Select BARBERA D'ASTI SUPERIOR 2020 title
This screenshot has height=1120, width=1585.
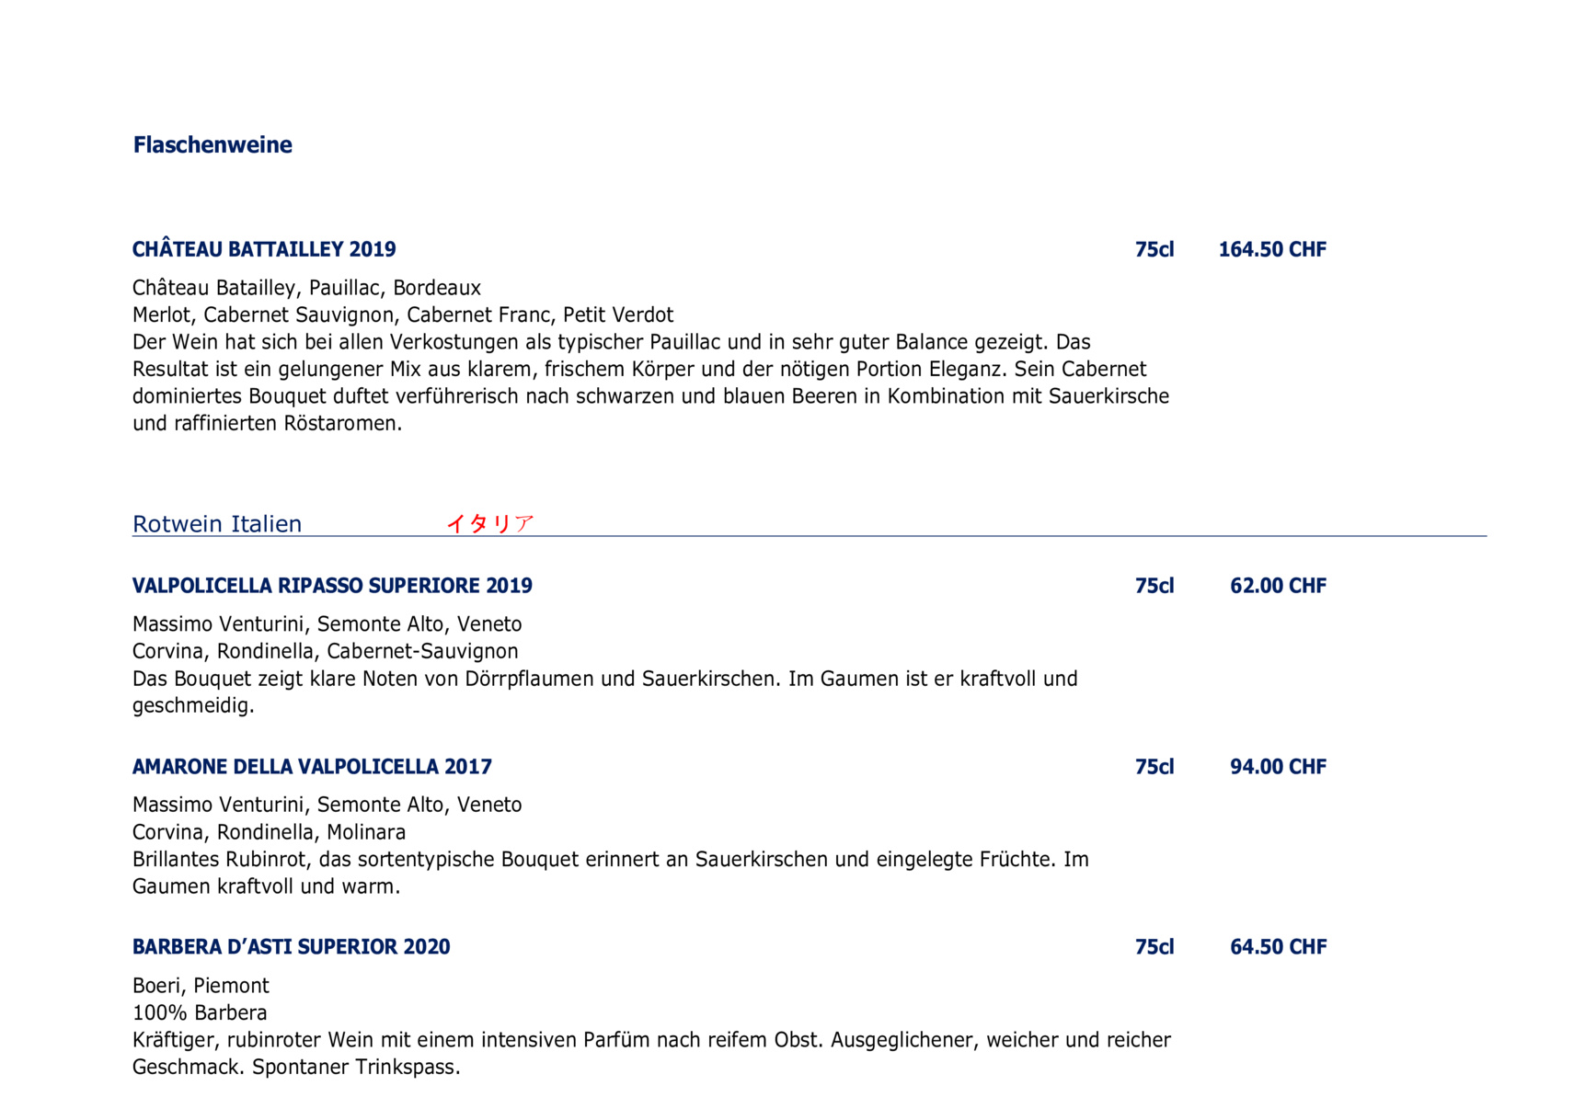point(292,947)
